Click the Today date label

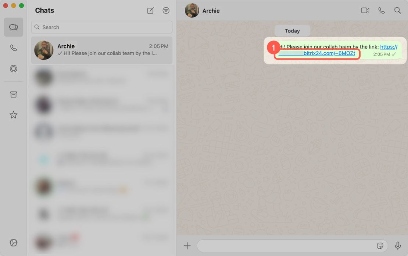pos(292,31)
